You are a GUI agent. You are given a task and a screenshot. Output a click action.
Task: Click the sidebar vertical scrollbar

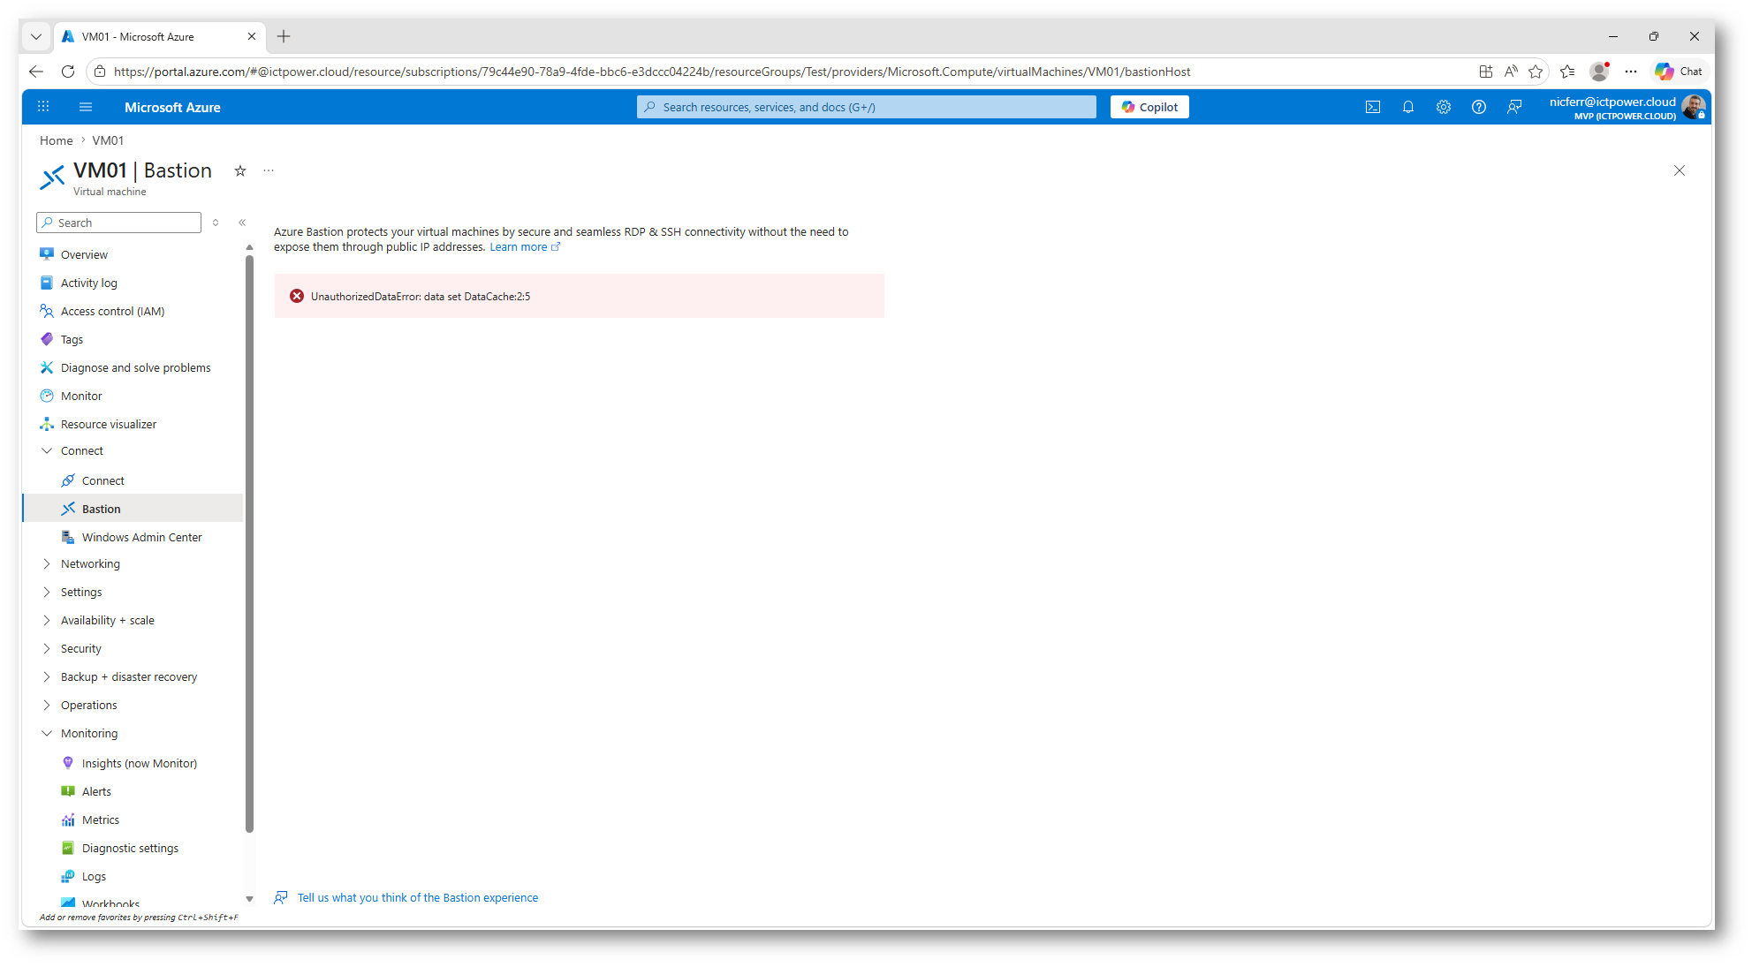coord(249,543)
